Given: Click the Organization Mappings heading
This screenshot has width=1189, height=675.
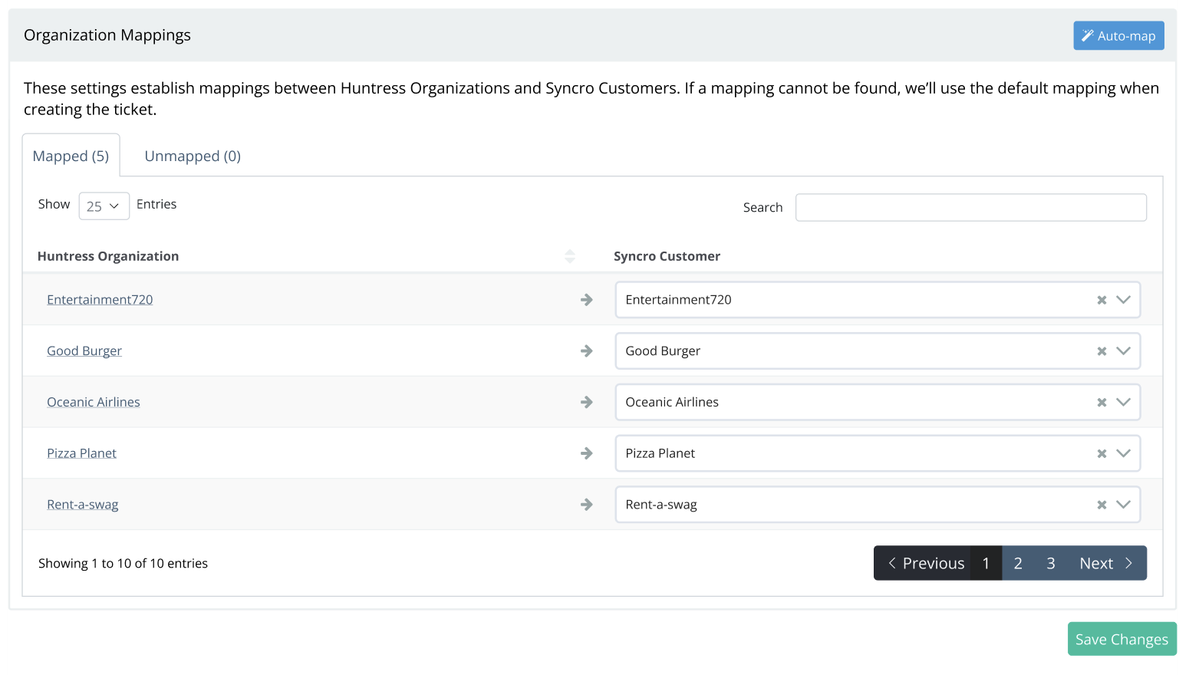Looking at the screenshot, I should tap(107, 35).
